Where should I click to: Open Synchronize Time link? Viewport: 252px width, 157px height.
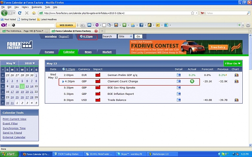[x=14, y=128]
